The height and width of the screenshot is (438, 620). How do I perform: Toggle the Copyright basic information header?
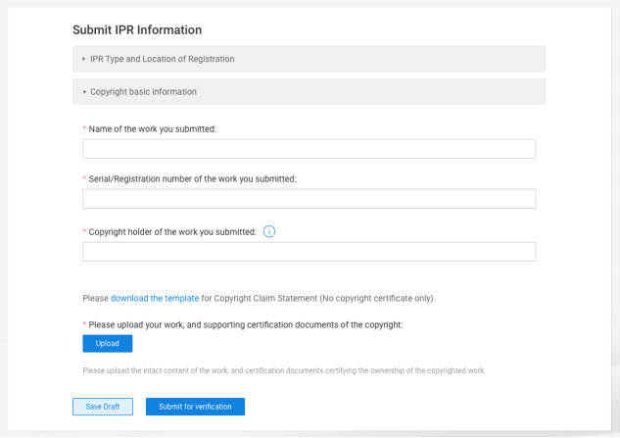point(143,92)
